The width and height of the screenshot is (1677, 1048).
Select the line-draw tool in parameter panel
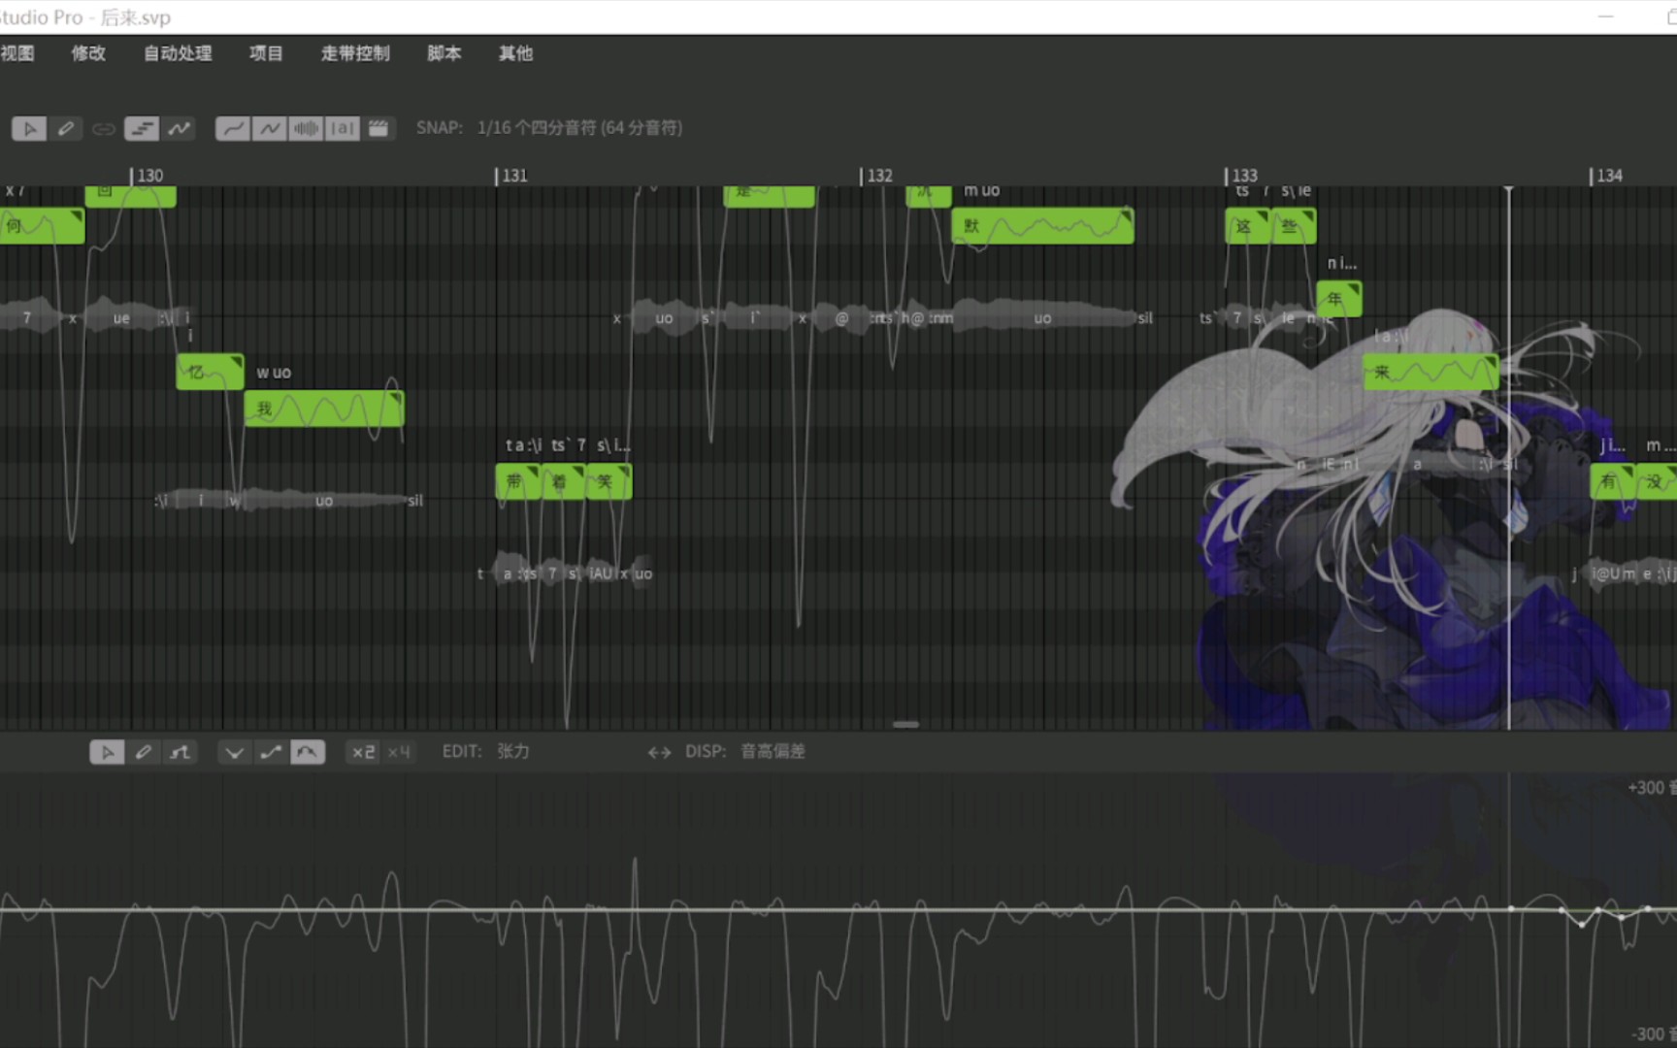pos(180,752)
